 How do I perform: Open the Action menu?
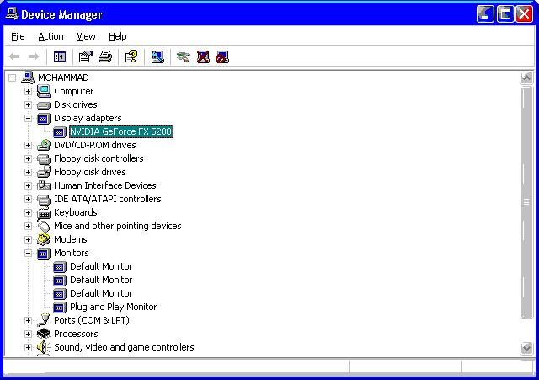click(51, 36)
